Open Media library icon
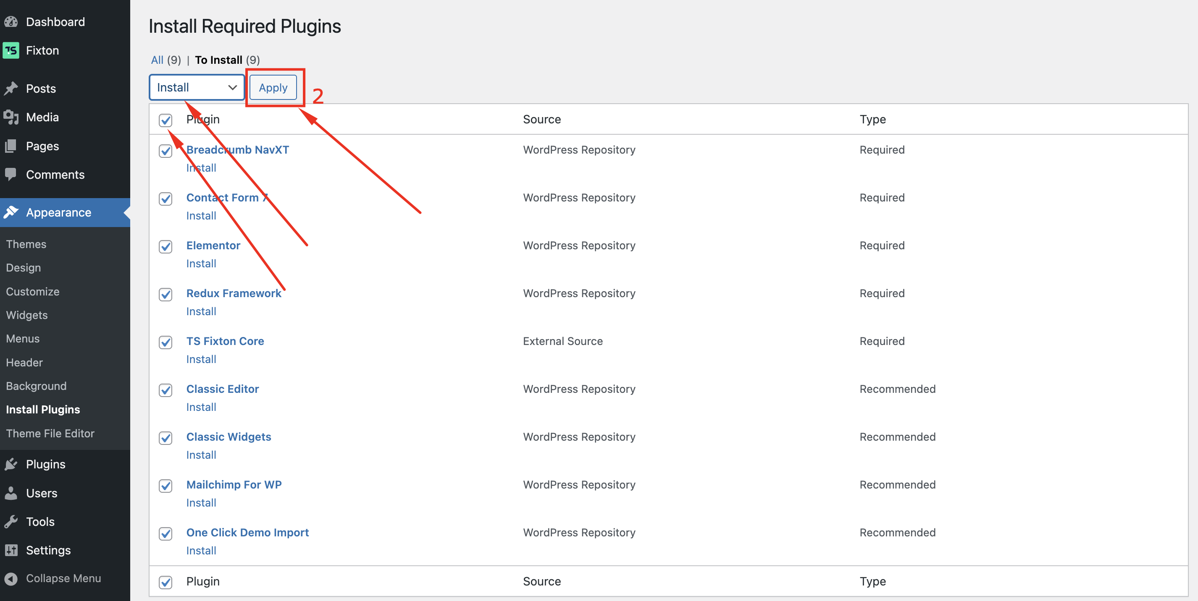1198x601 pixels. coord(11,117)
